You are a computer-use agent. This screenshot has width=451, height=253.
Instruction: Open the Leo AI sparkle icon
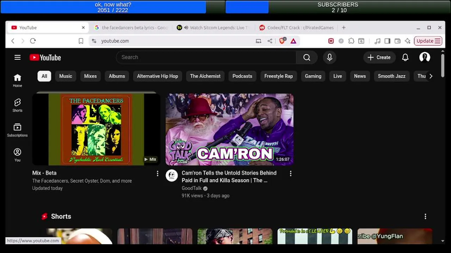click(x=408, y=41)
